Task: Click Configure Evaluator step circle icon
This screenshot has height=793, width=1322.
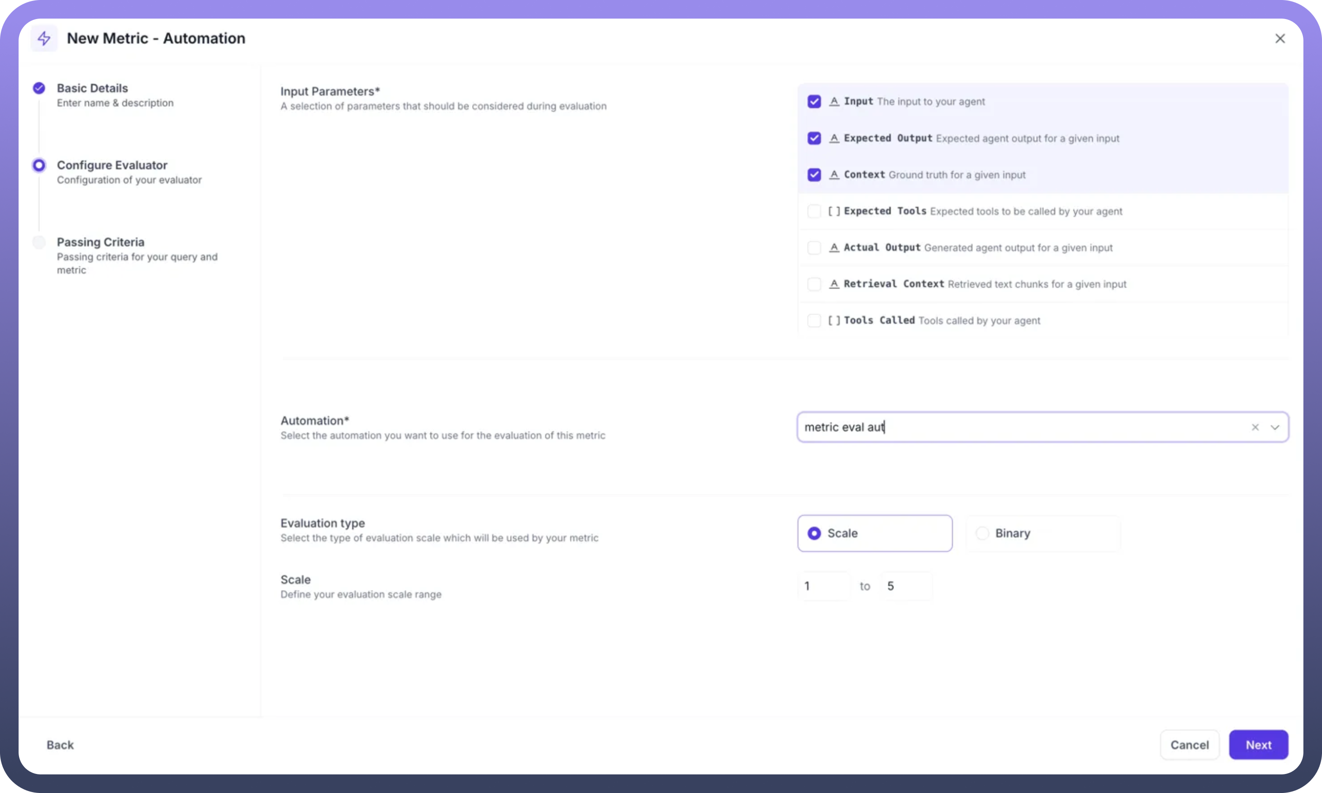Action: coord(39,165)
